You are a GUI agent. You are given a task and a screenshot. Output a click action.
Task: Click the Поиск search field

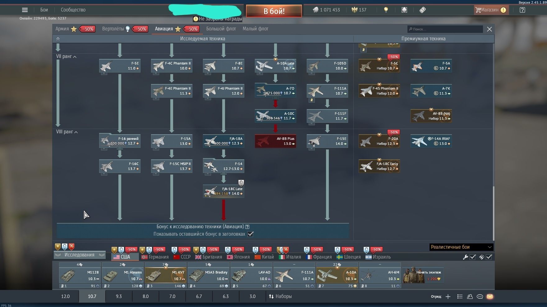tap(445, 29)
